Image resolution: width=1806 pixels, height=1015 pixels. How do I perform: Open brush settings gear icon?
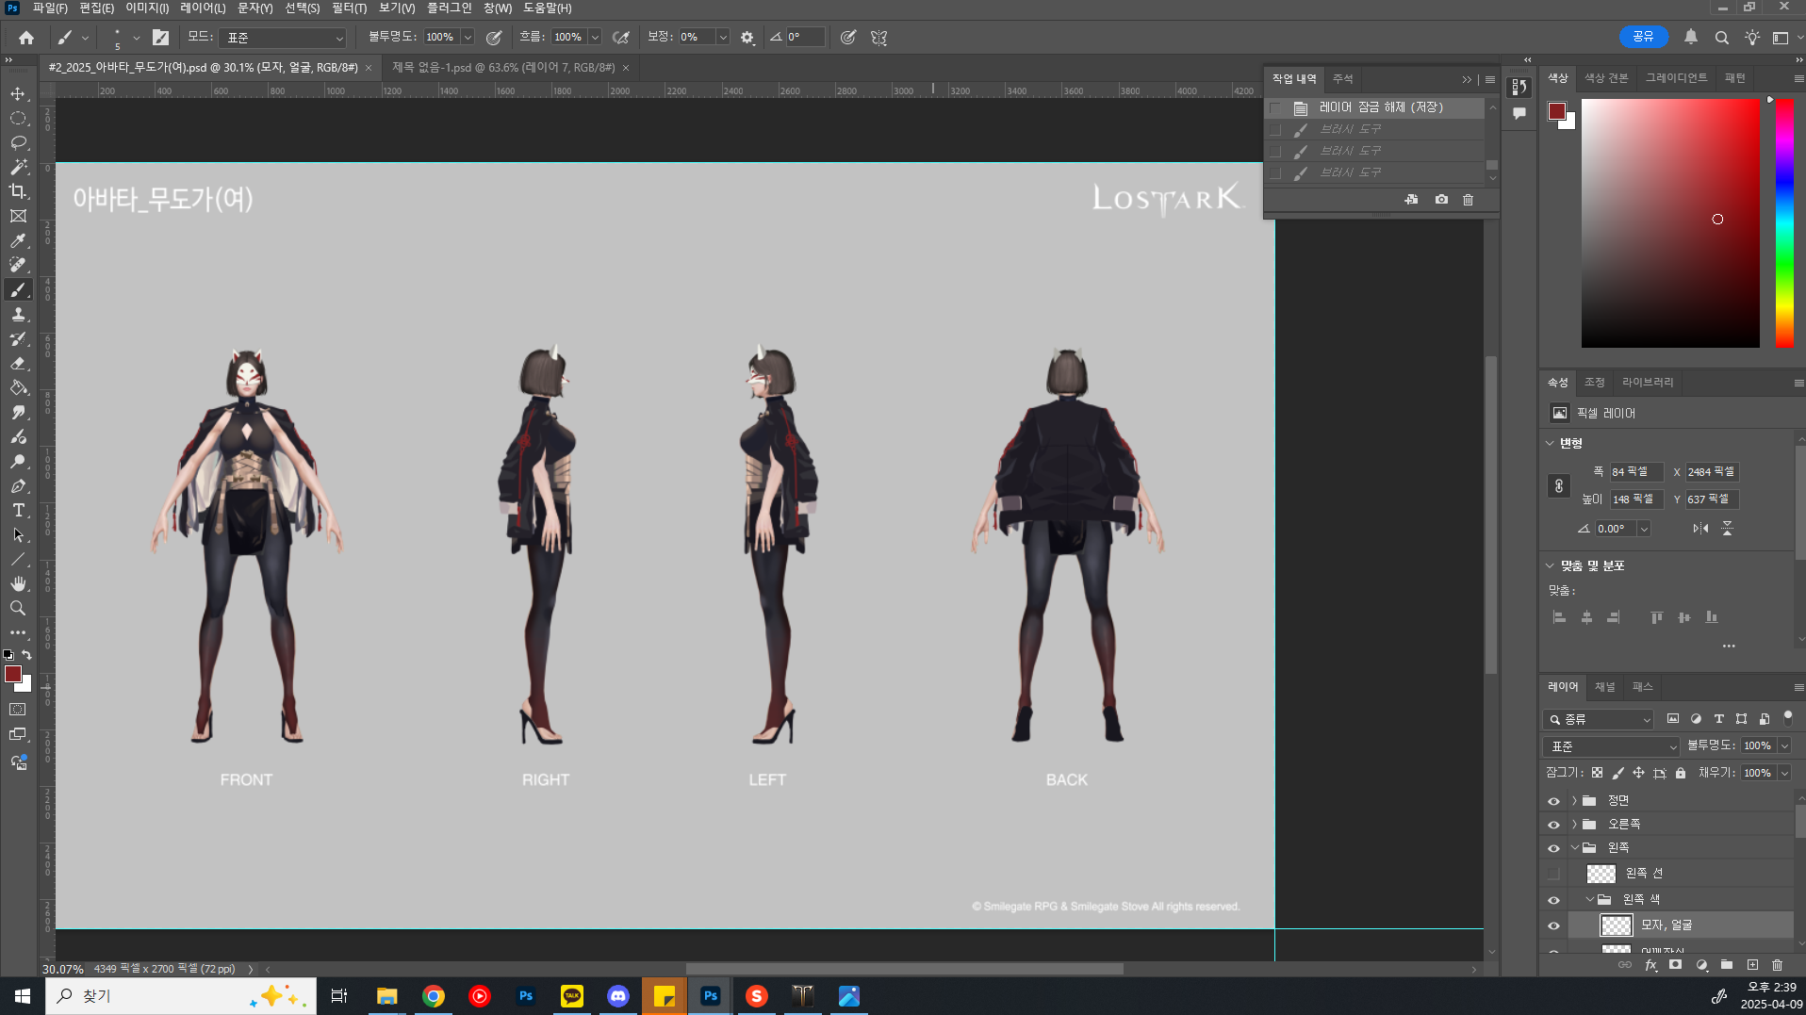point(747,38)
